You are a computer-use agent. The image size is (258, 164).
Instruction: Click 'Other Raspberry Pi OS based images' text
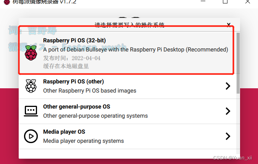click(90, 91)
